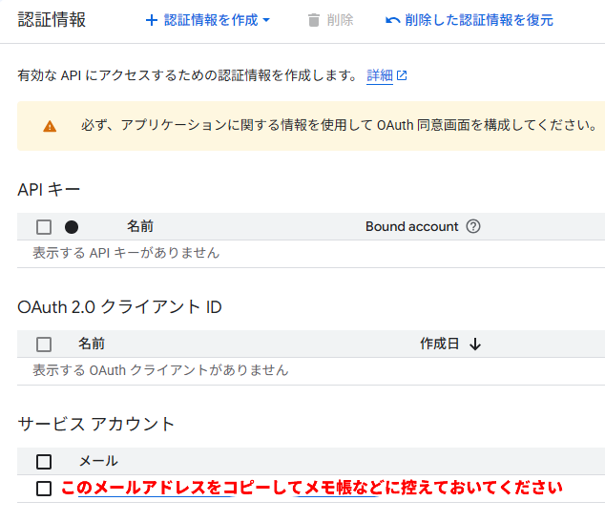
Task: Tick the API キー table header checkbox
Action: tap(44, 227)
